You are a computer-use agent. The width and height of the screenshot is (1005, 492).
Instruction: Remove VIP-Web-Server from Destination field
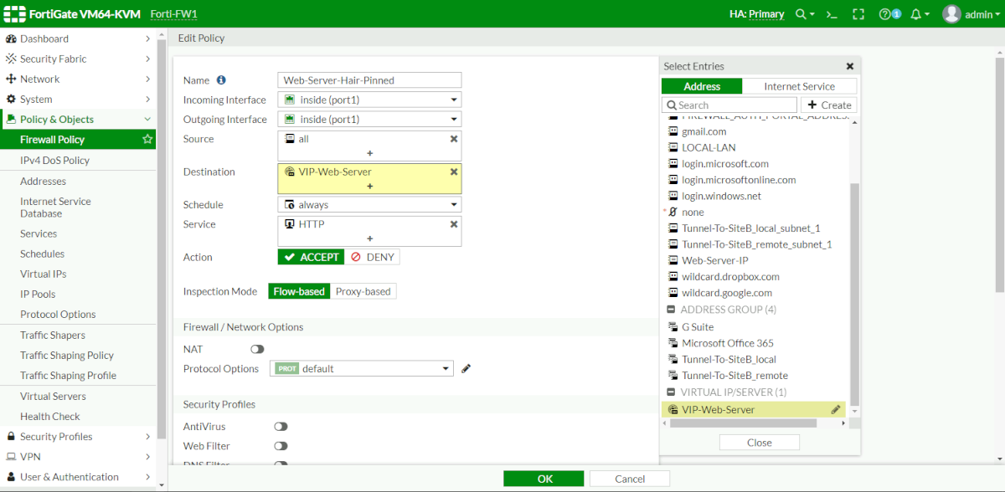point(454,172)
